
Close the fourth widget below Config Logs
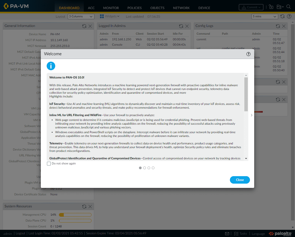pos(284,82)
